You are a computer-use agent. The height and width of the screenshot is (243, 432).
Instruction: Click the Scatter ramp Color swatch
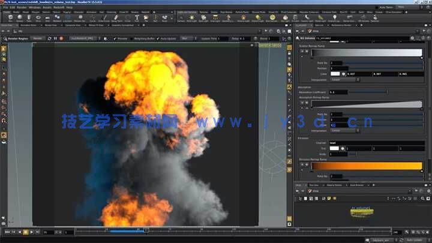tap(335, 74)
